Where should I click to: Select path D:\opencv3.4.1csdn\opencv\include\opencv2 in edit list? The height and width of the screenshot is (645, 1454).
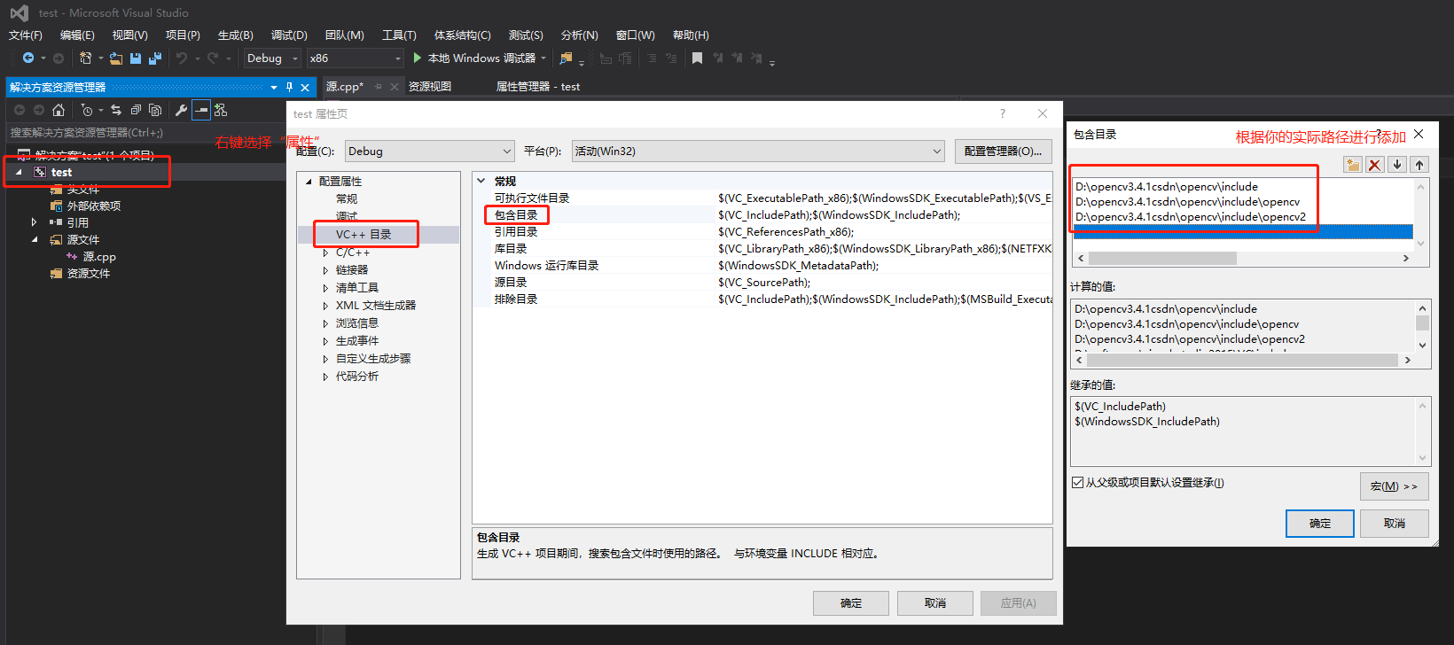pos(1190,217)
